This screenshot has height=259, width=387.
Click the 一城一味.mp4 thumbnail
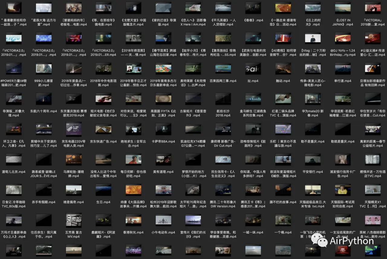(253, 220)
